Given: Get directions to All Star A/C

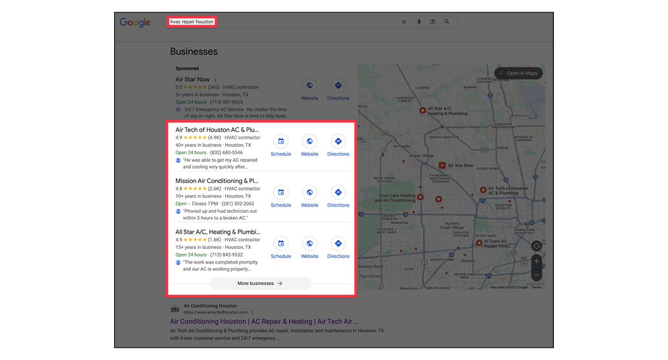Looking at the screenshot, I should [338, 244].
